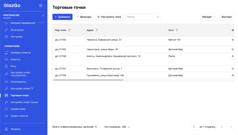Click the table horizontal scrollbar

tap(88, 80)
